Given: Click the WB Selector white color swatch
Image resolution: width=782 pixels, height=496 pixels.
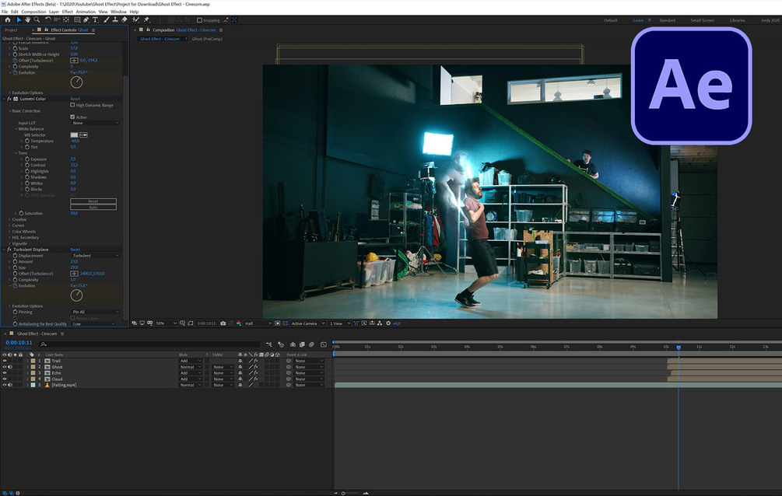Looking at the screenshot, I should 75,135.
